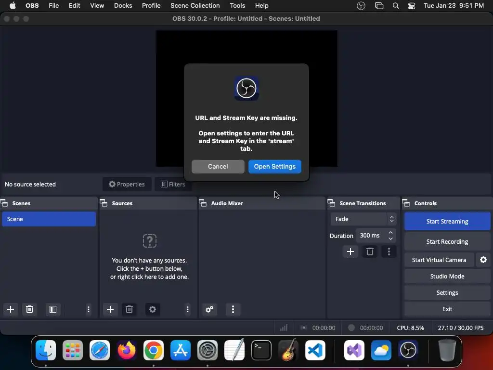Viewport: 493px width, 370px height.
Task: Enable Studio Mode
Action: pyautogui.click(x=447, y=276)
